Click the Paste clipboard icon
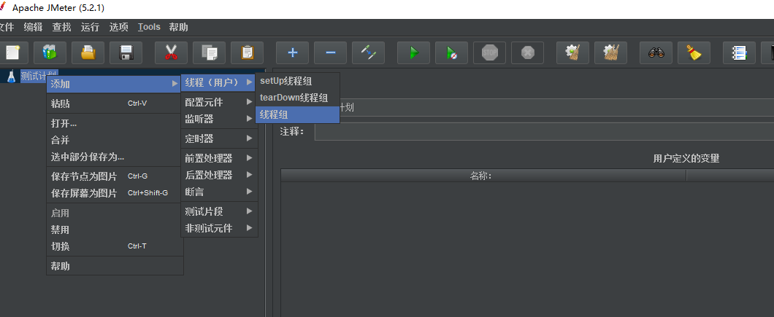 pyautogui.click(x=248, y=52)
